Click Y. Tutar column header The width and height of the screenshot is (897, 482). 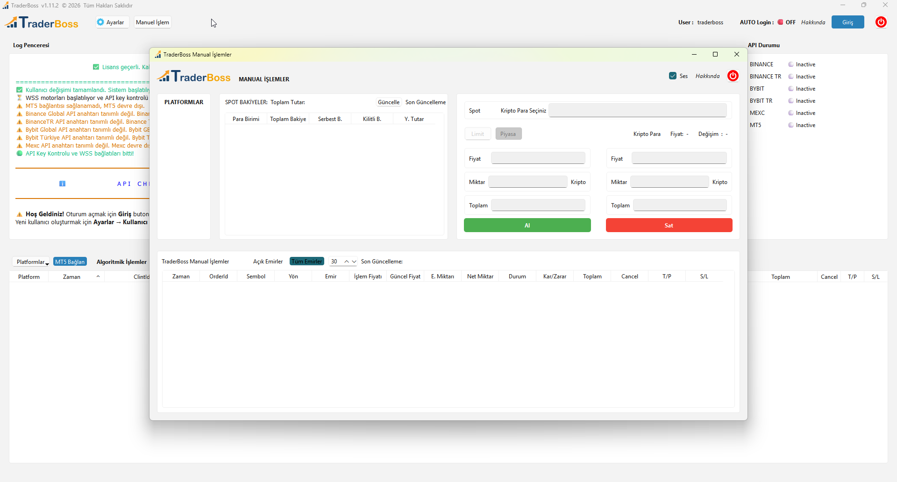[414, 119]
